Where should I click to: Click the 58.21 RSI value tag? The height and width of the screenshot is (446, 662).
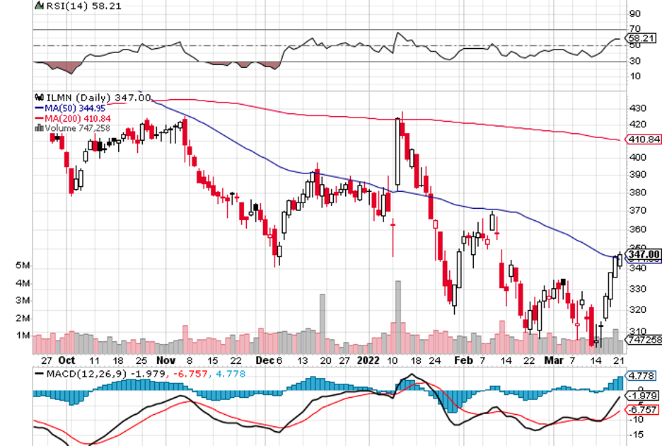coord(639,38)
